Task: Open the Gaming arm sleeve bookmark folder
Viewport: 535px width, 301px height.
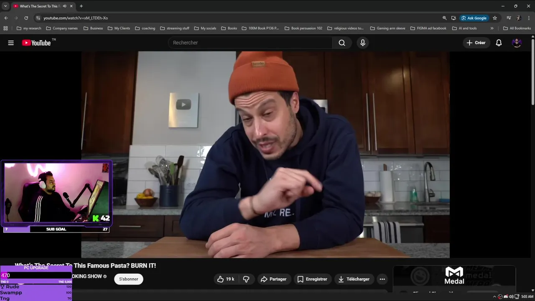Action: pos(388,28)
